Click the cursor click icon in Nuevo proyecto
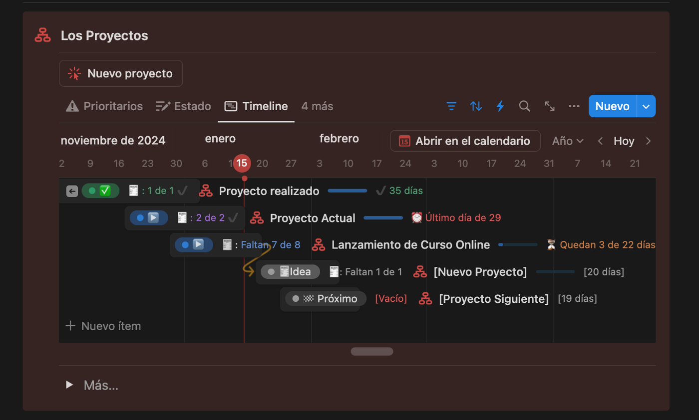The width and height of the screenshot is (699, 420). (74, 73)
